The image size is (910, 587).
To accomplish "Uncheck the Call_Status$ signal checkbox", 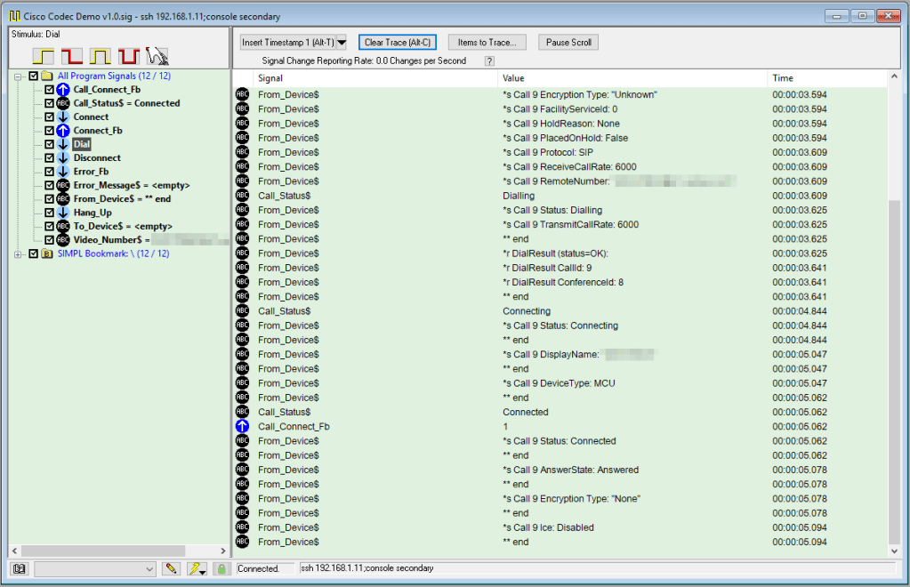I will 50,103.
